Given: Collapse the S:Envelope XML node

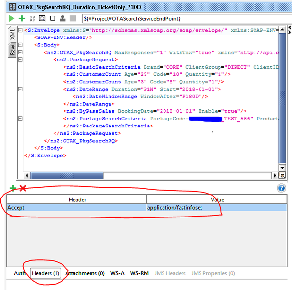Looking at the screenshot, I should click(20, 30).
